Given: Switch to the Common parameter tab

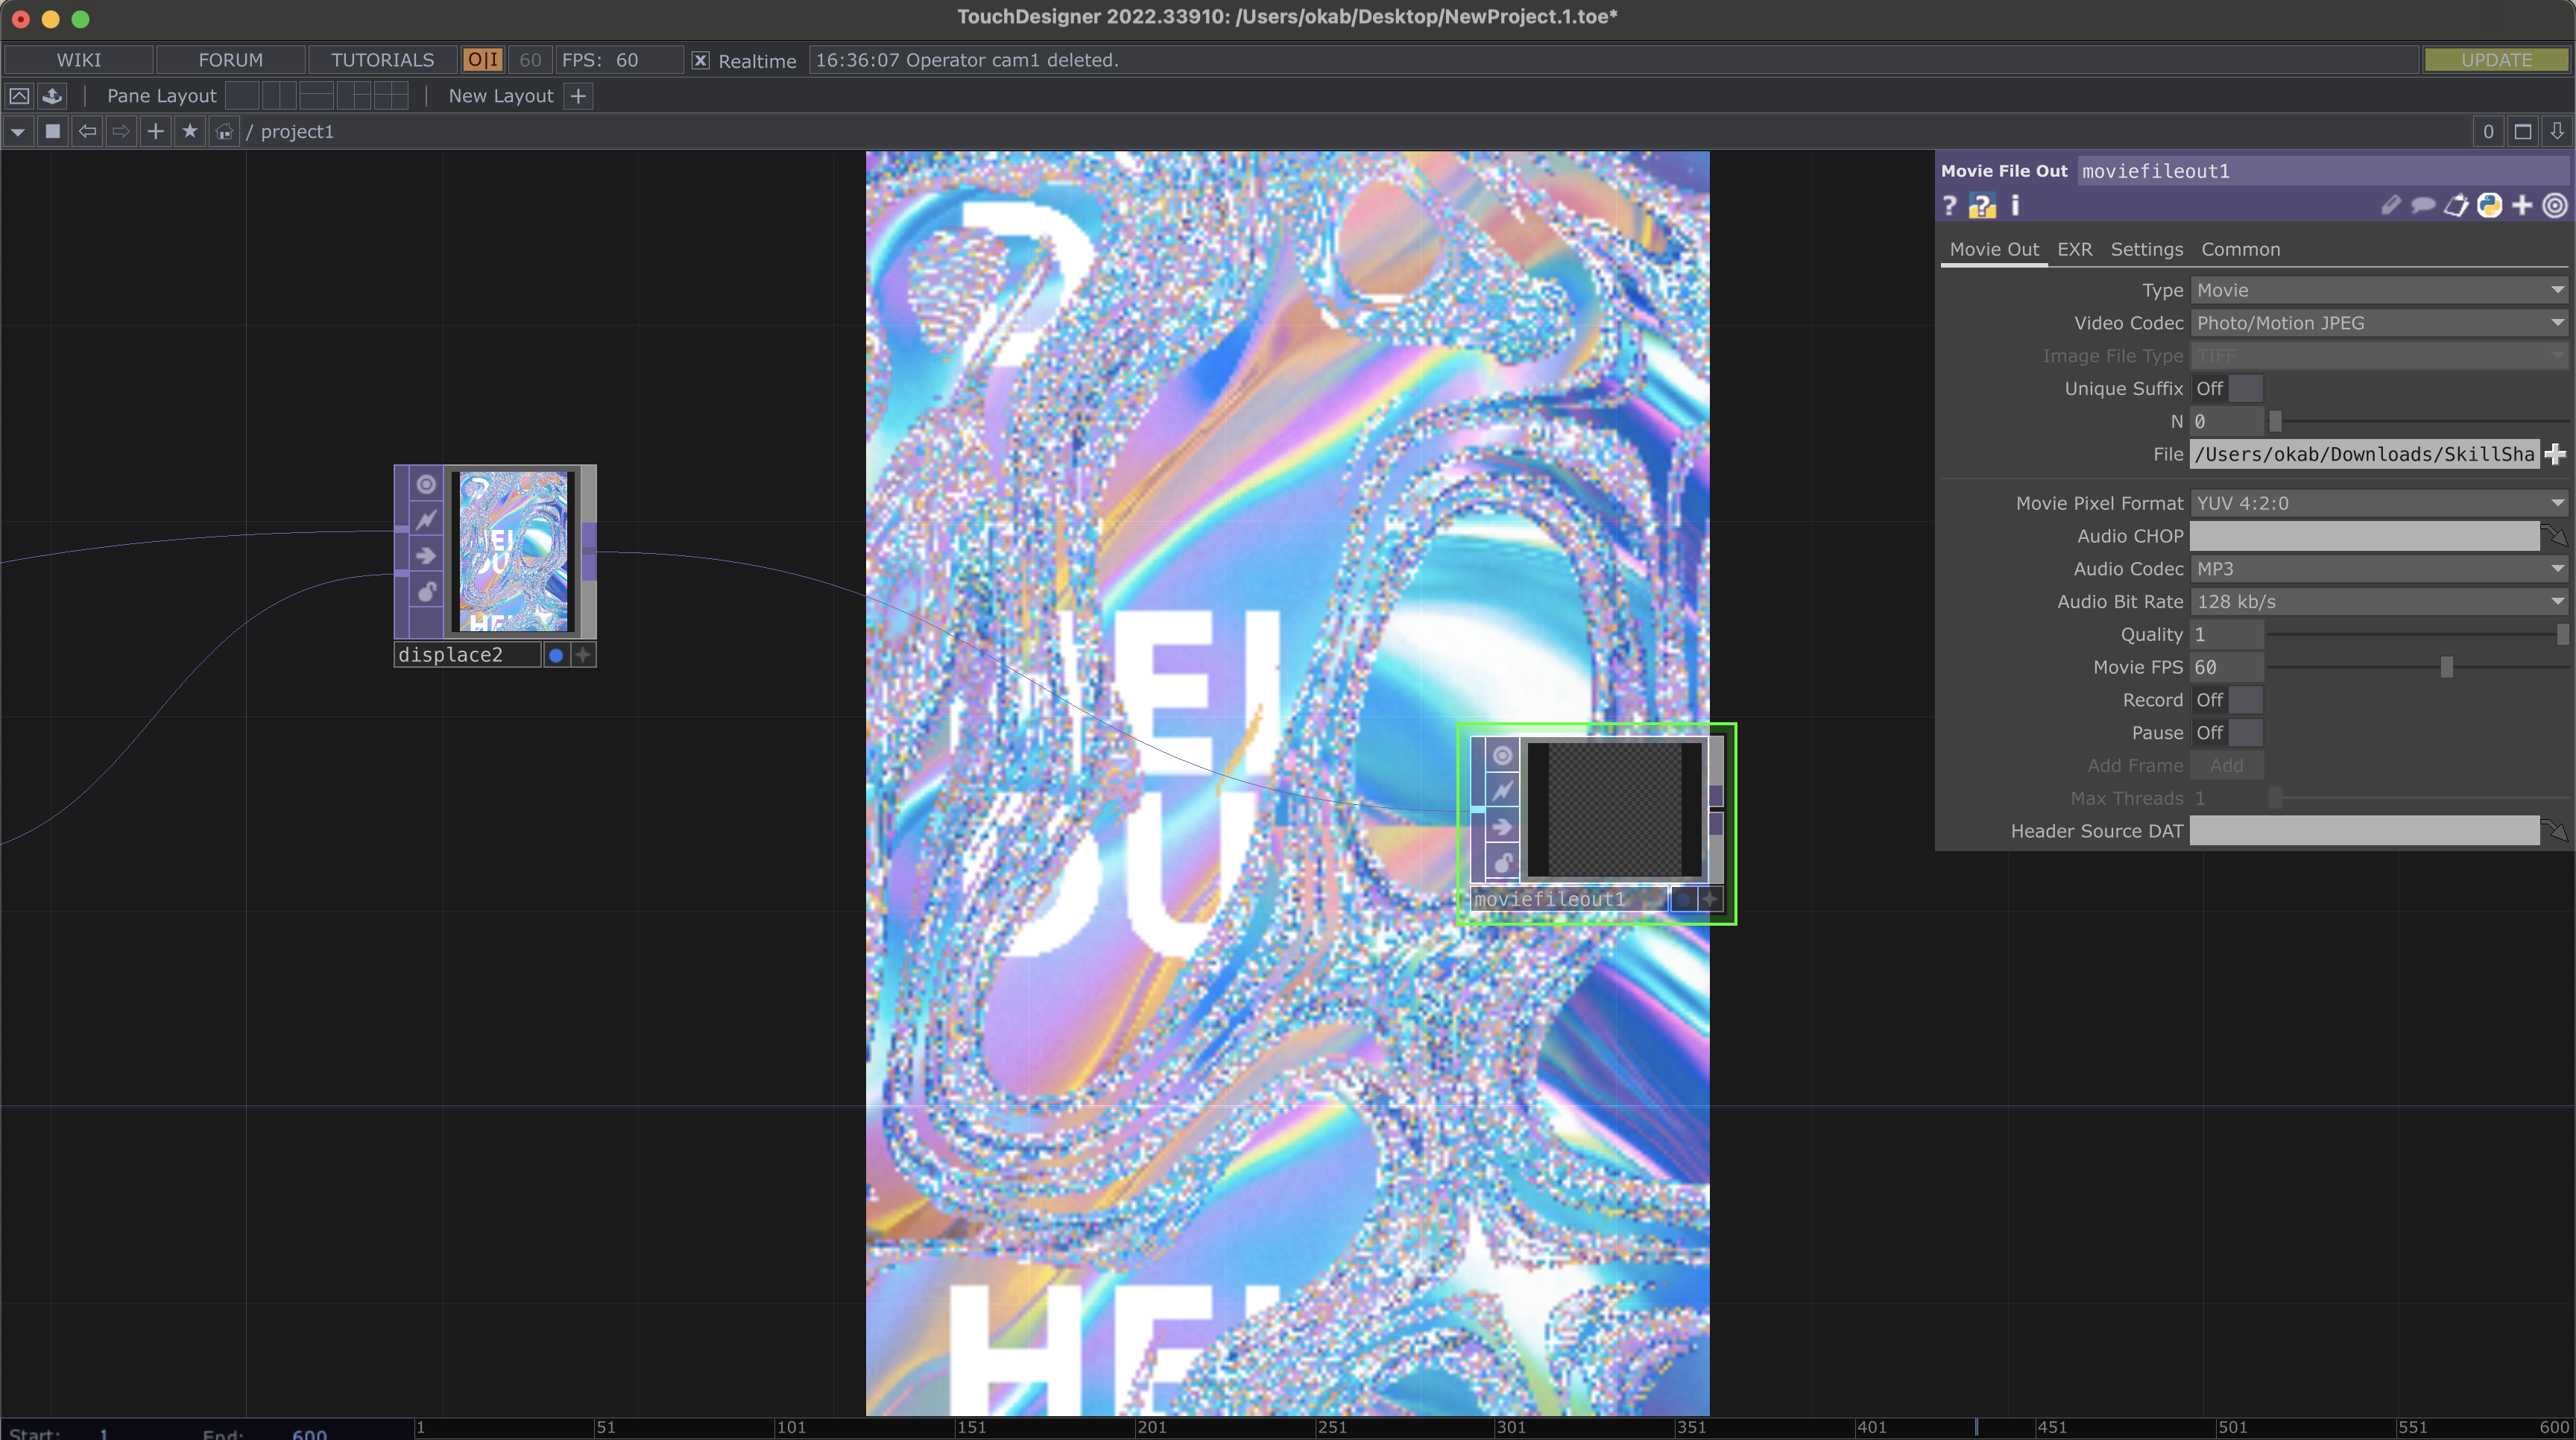Looking at the screenshot, I should point(2240,250).
